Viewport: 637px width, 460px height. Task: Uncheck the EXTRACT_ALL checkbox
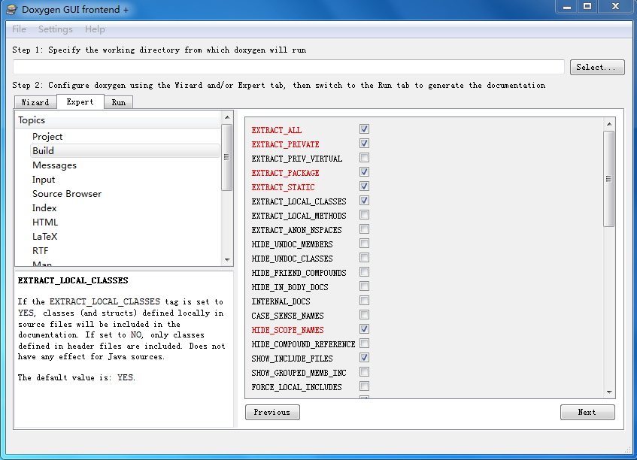[365, 129]
